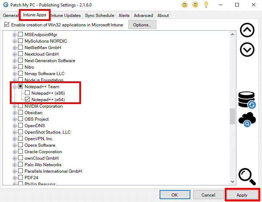This screenshot has width=262, height=202.
Task: Collapse the Notepad++ Team tree node
Action: pos(15,87)
